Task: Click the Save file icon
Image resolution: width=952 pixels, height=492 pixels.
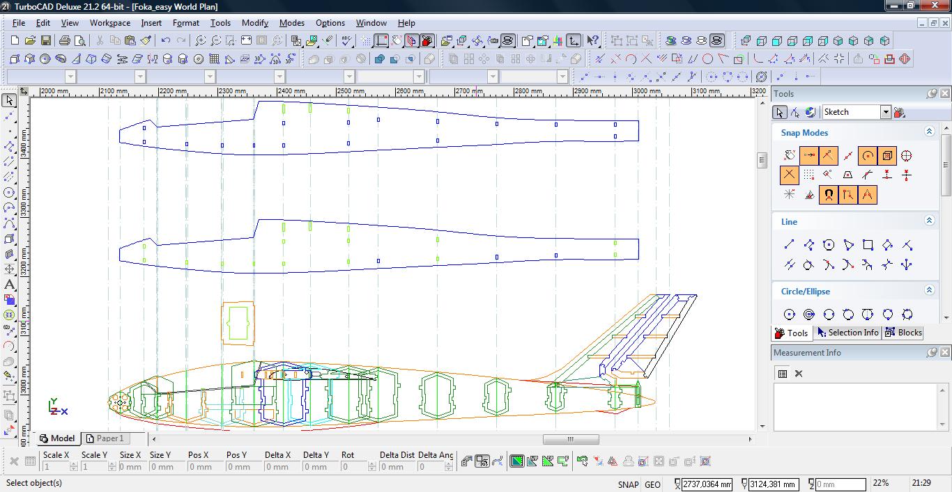Action: click(x=46, y=41)
